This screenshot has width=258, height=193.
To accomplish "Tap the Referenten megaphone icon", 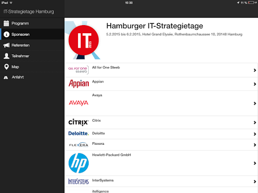I will pyautogui.click(x=7, y=45).
